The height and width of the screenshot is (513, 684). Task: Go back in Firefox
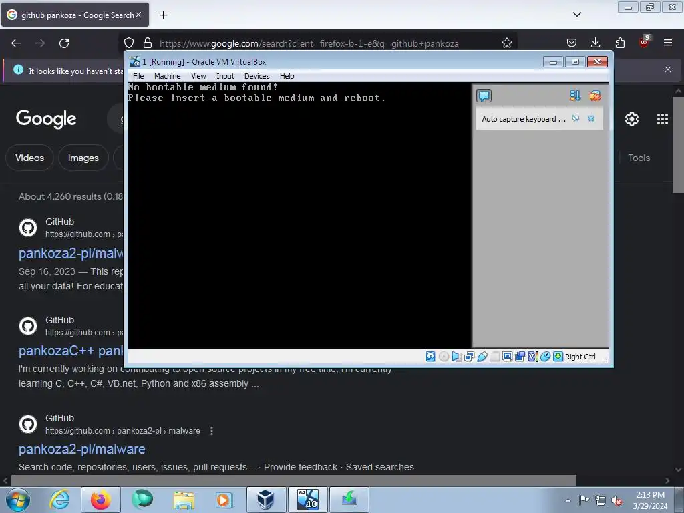(x=16, y=43)
